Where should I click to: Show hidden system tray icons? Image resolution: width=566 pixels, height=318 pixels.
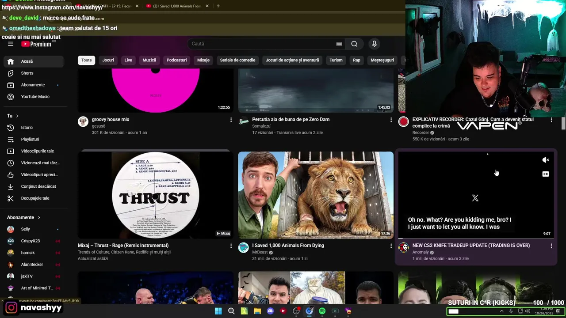501,311
